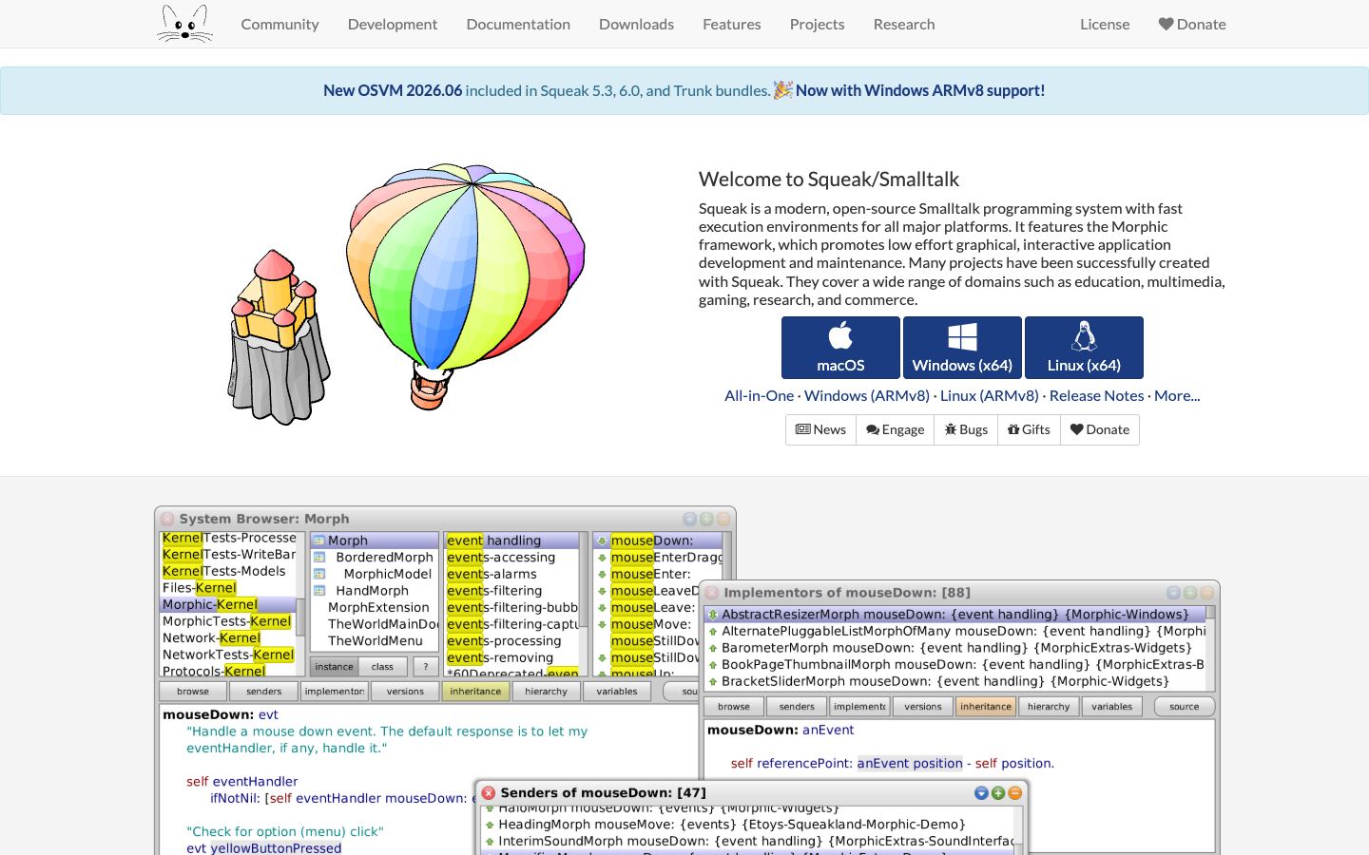Click the Squeak mouse logo

185,24
